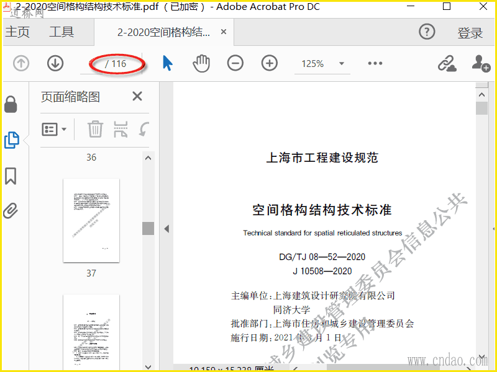Open thumbnail options menu dropdown
The width and height of the screenshot is (497, 372).
(54, 129)
